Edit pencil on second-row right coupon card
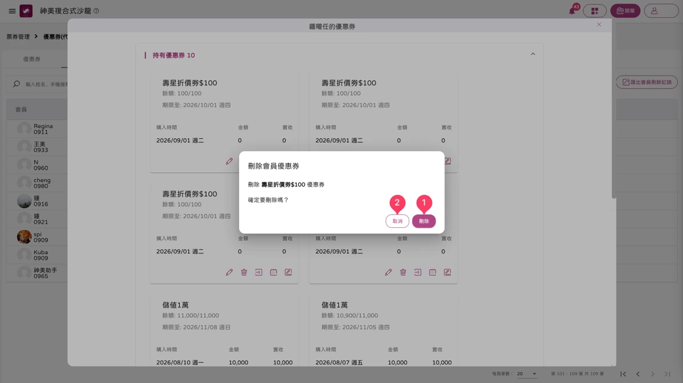Viewport: 683px width, 383px height. pos(388,272)
